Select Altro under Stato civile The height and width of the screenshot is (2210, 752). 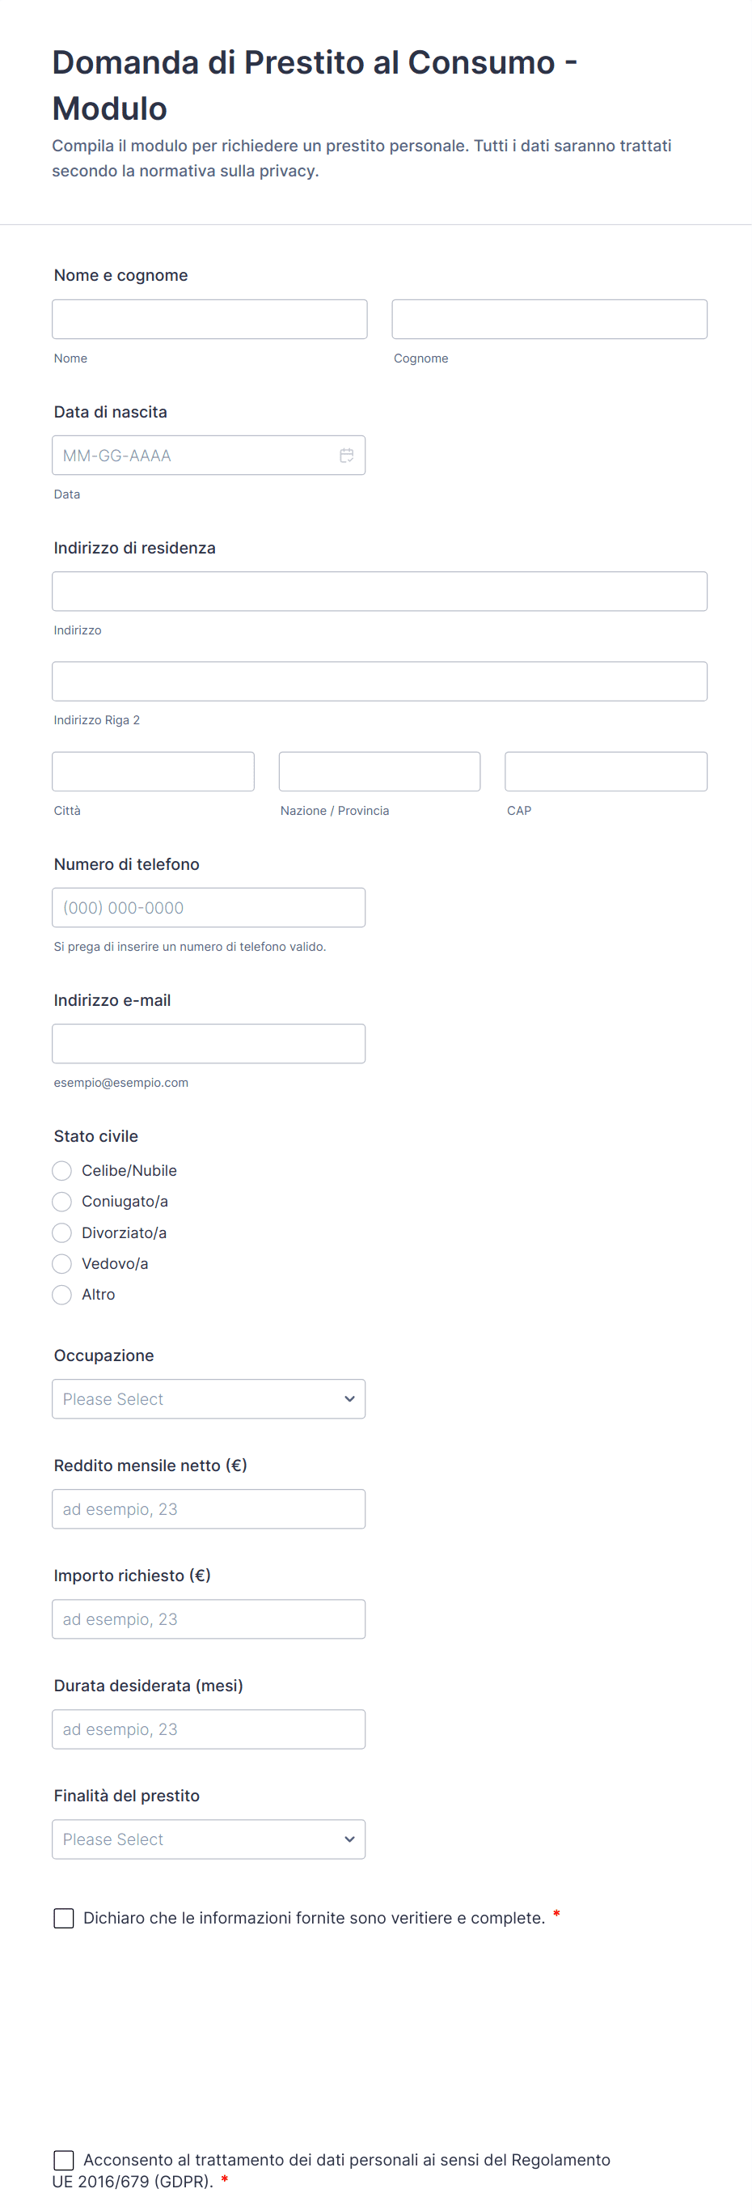coord(61,1295)
